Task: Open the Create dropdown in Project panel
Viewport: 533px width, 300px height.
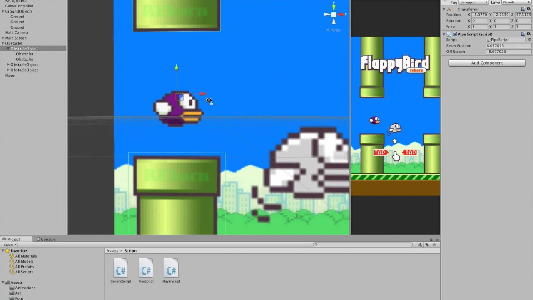Action: [x=10, y=245]
